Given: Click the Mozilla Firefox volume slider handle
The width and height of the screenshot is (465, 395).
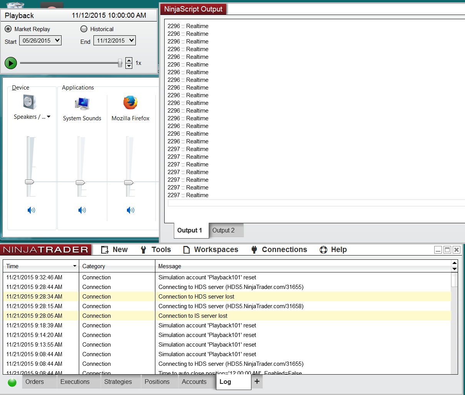Looking at the screenshot, I should (129, 183).
